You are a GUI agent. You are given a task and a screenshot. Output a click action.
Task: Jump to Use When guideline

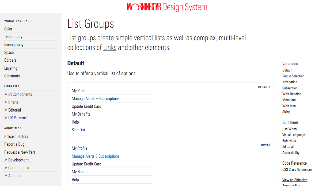click(290, 129)
